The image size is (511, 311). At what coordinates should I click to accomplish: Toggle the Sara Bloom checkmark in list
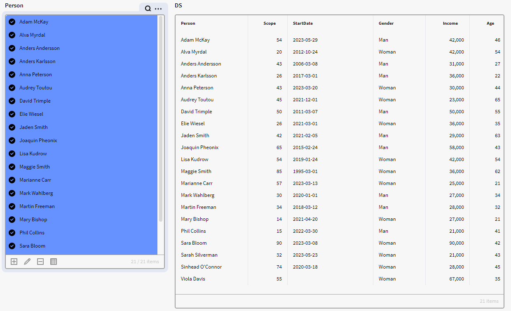pos(12,246)
